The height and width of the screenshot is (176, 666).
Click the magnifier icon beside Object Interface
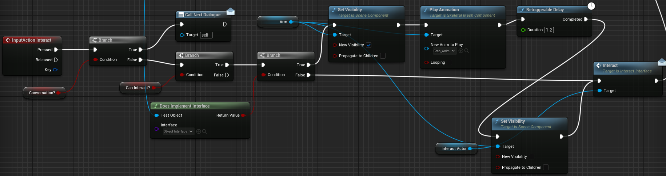pos(204,131)
